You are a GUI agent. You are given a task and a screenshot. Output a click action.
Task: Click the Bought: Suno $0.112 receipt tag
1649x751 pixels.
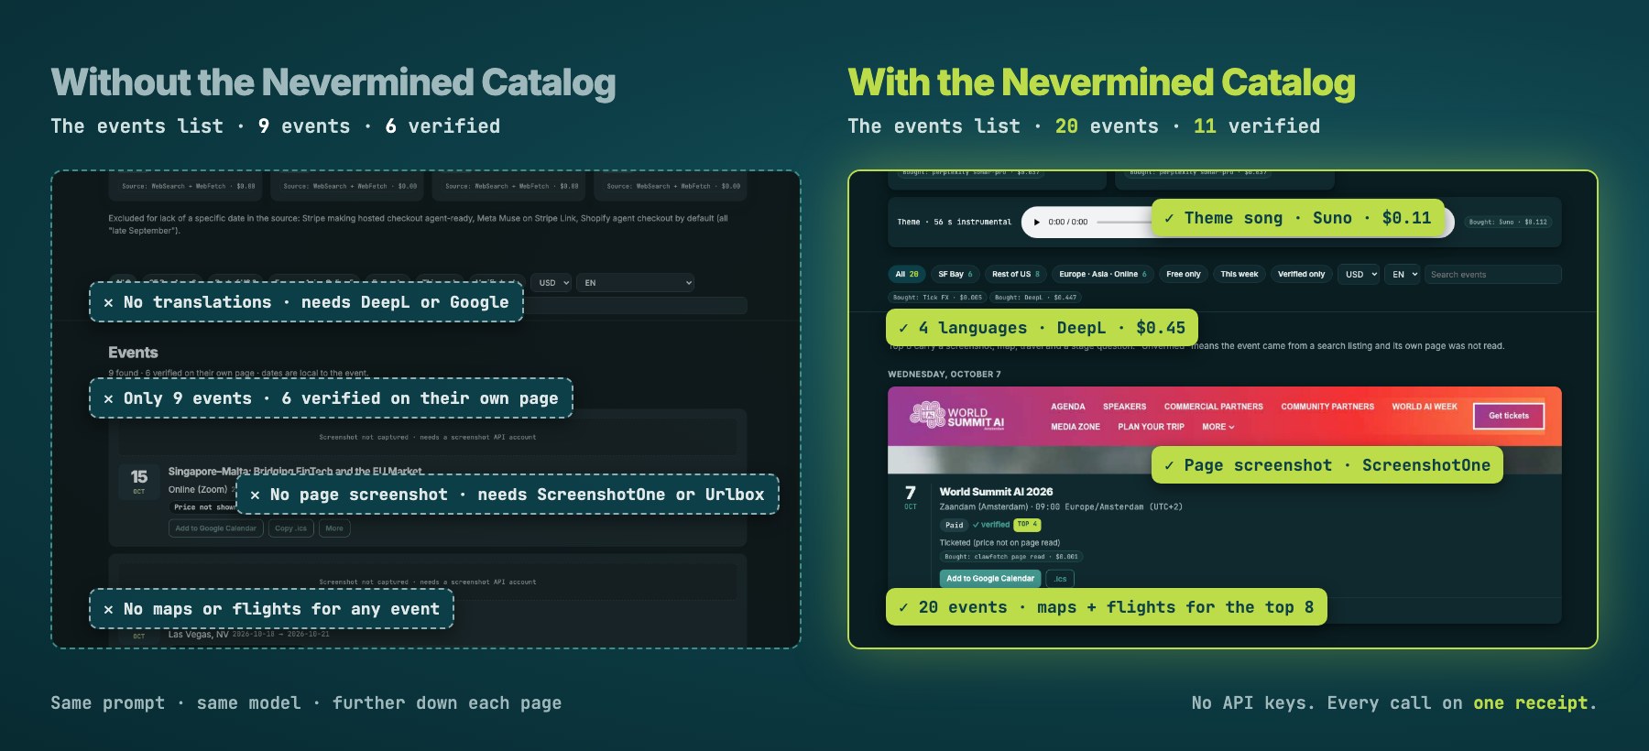pos(1508,222)
